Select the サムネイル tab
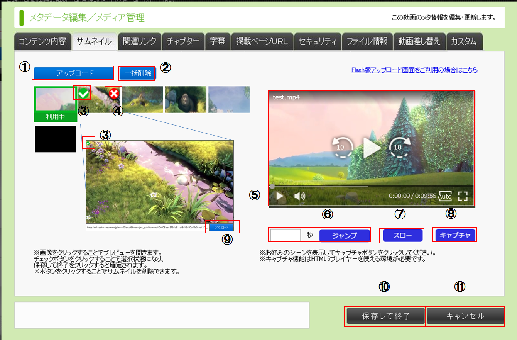 pos(95,41)
